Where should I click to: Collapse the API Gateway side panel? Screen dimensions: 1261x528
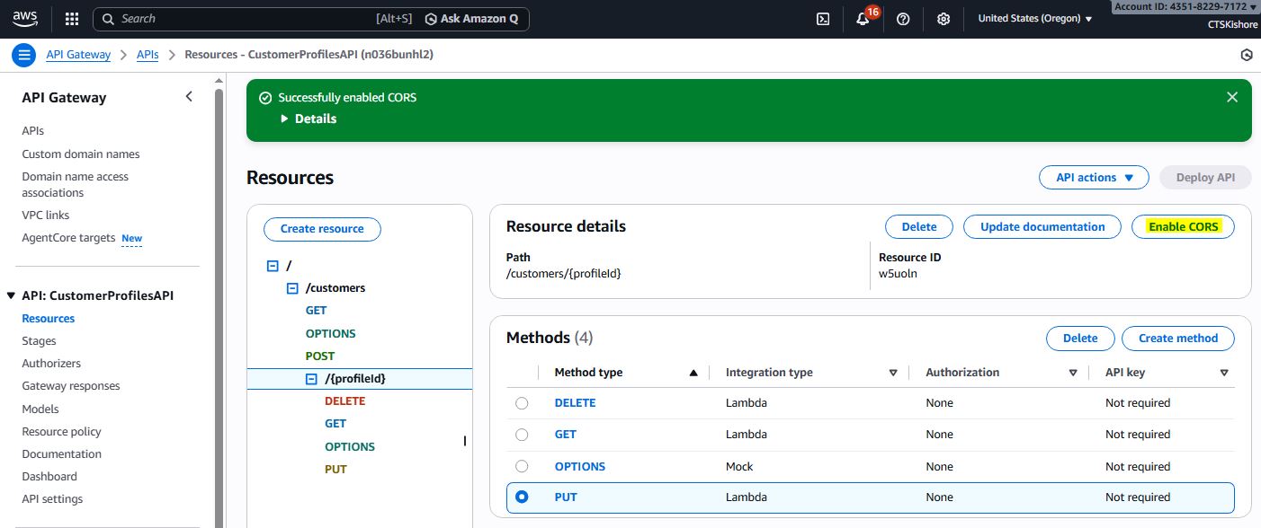189,97
